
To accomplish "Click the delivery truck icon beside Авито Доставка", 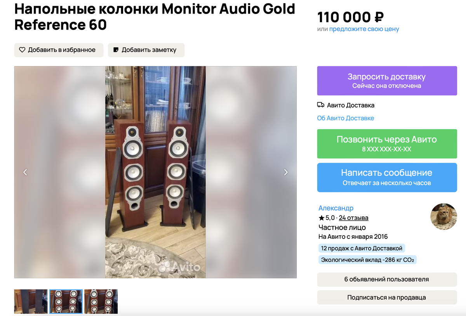I will pos(321,105).
